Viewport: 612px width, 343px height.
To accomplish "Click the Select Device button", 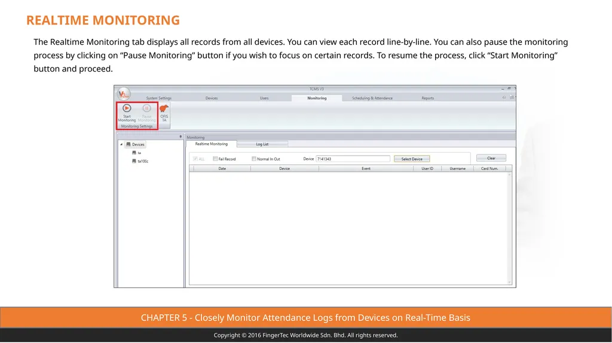I will click(412, 159).
